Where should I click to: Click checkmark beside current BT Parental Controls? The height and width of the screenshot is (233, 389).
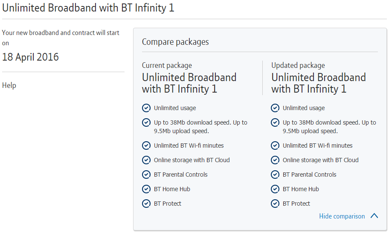(146, 175)
